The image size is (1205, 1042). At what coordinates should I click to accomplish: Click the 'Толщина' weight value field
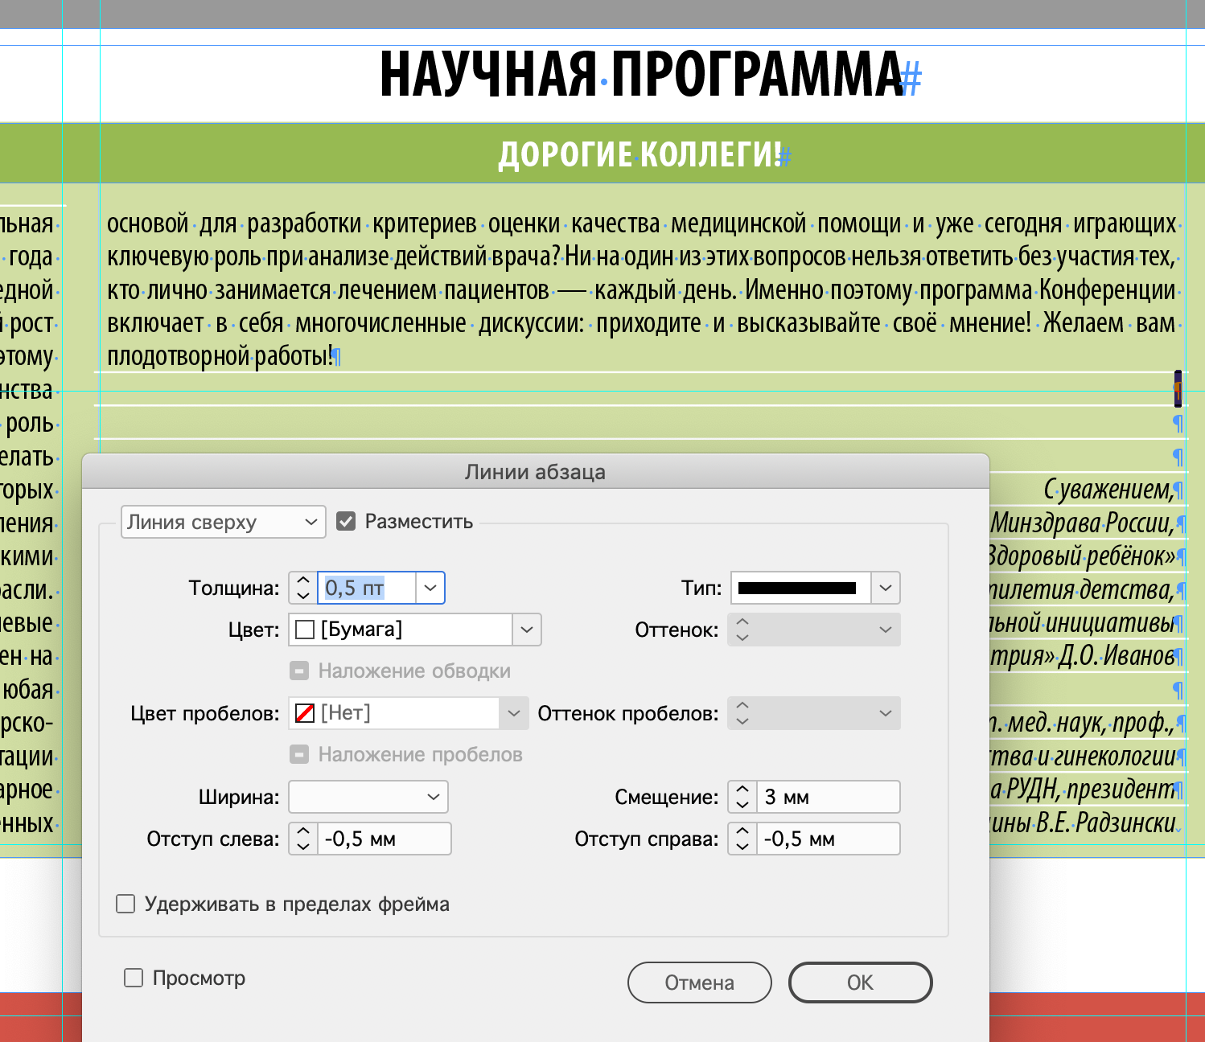click(x=368, y=588)
